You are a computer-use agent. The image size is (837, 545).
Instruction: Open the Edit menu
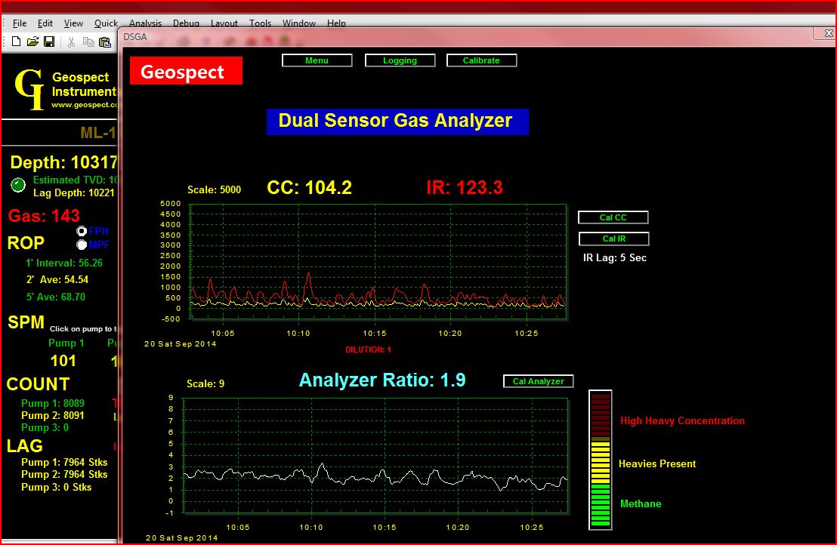45,23
